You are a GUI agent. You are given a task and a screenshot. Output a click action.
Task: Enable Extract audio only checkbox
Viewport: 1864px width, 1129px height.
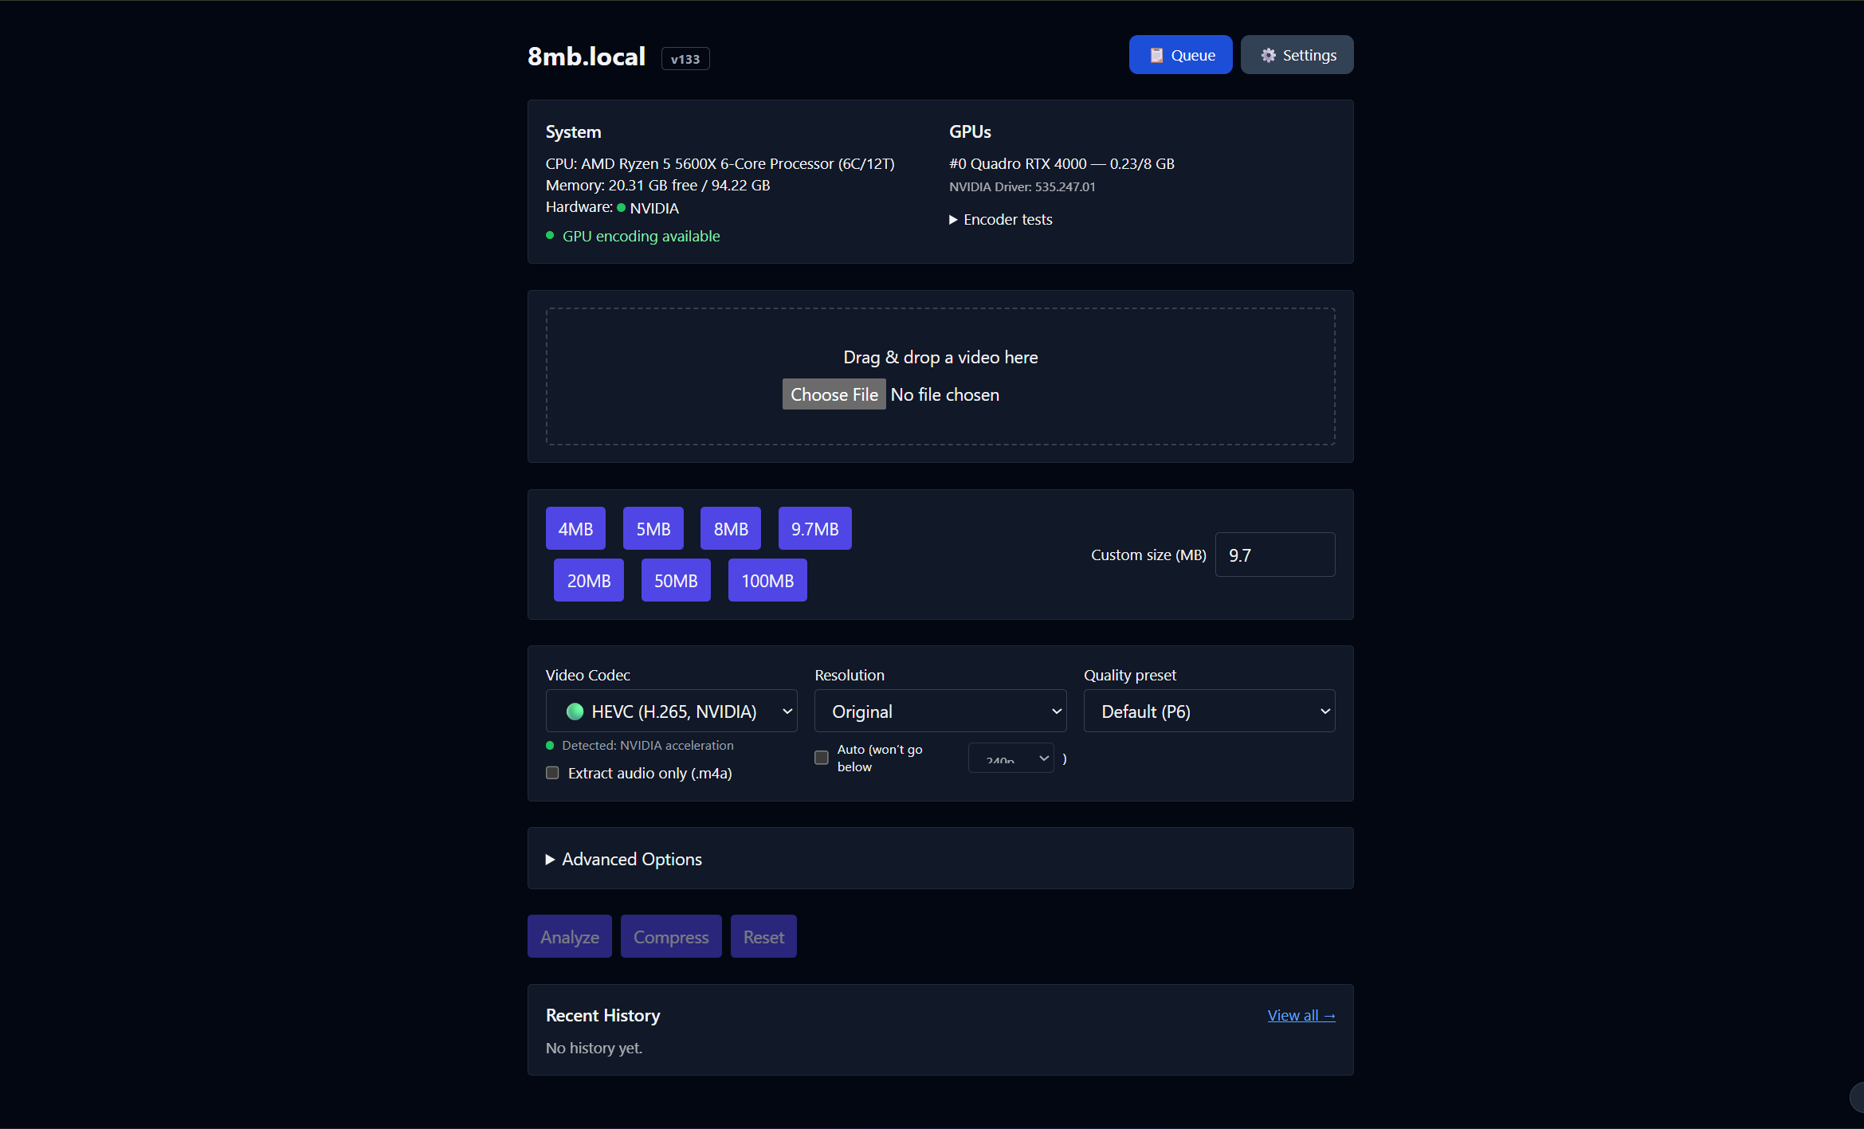click(x=552, y=773)
